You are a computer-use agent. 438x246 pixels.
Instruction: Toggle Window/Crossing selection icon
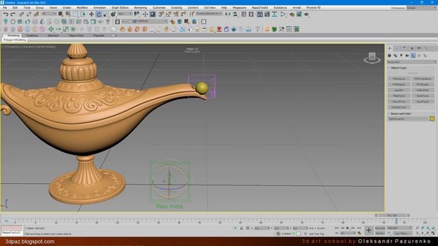coord(83,14)
